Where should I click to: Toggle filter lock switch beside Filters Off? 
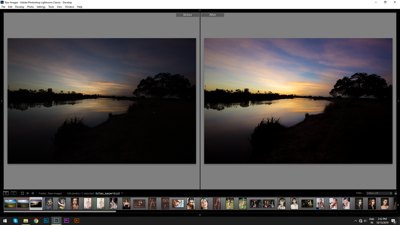point(396,193)
